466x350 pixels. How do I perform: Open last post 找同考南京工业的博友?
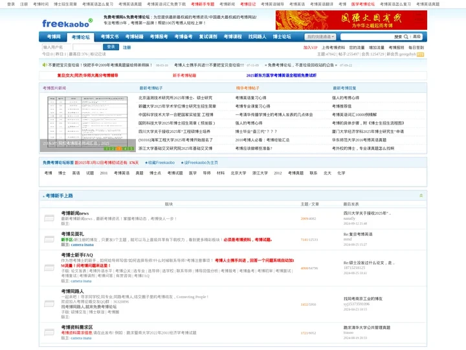coord(363,299)
